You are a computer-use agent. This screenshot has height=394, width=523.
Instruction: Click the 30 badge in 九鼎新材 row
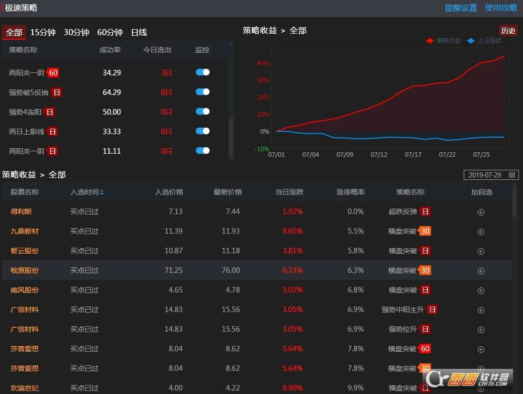(x=425, y=231)
